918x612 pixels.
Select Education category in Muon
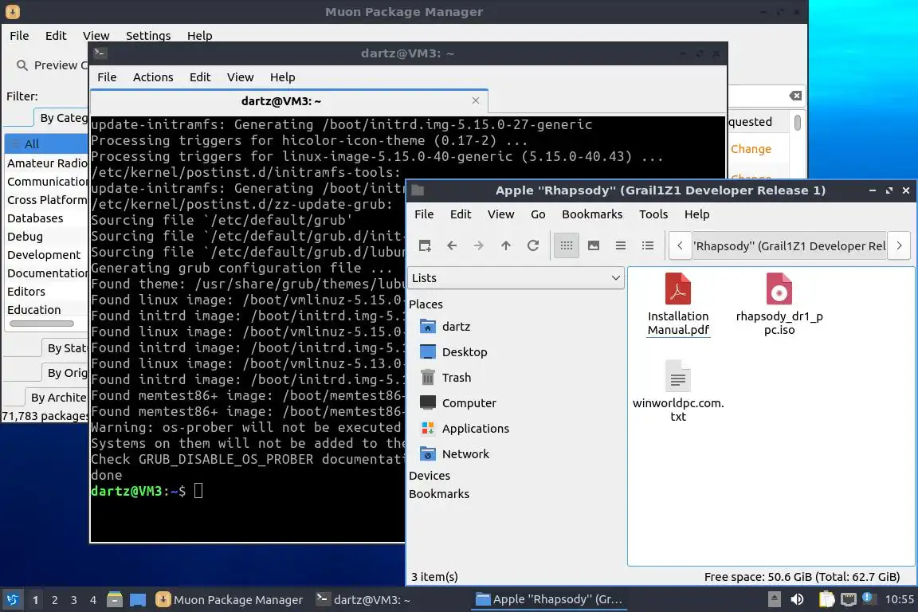pyautogui.click(x=47, y=310)
